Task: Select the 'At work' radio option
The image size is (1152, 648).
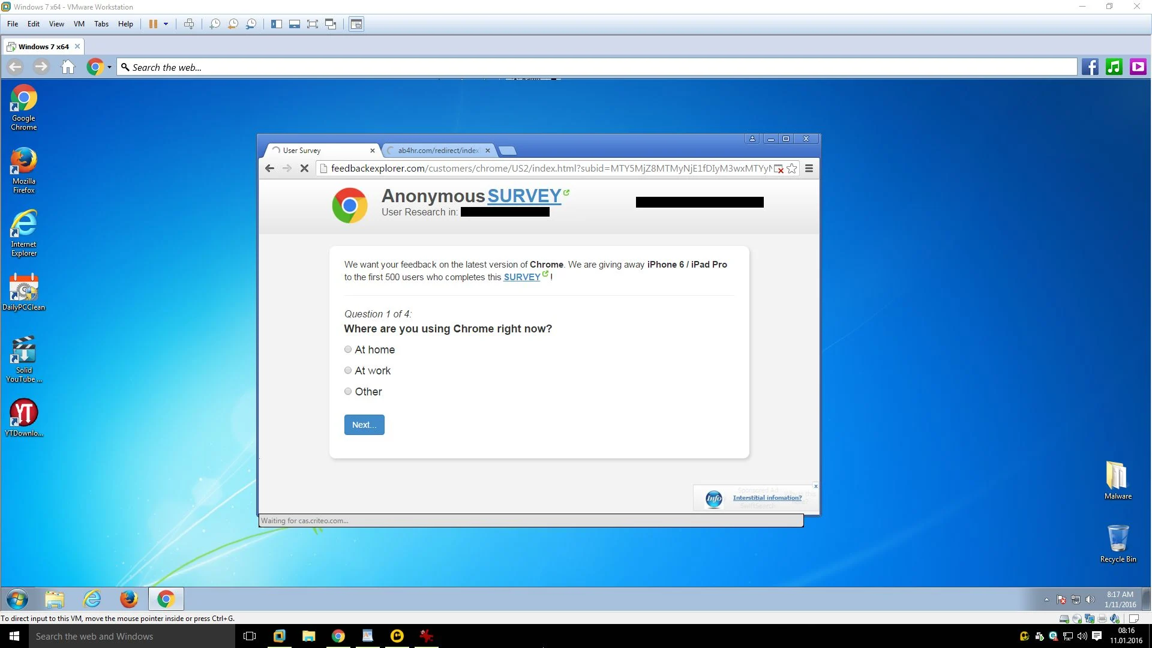Action: click(348, 370)
